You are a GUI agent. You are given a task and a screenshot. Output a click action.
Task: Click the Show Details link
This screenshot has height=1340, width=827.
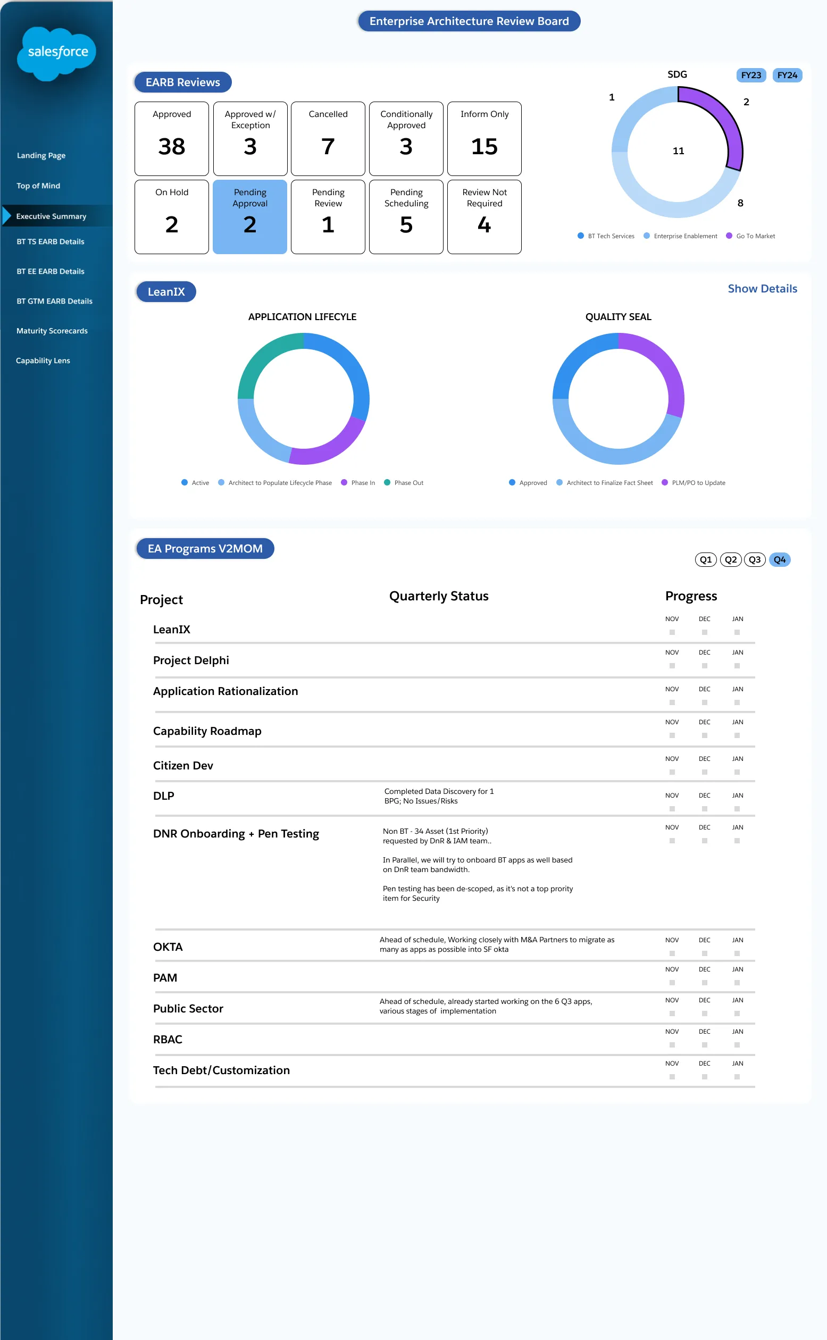point(763,289)
